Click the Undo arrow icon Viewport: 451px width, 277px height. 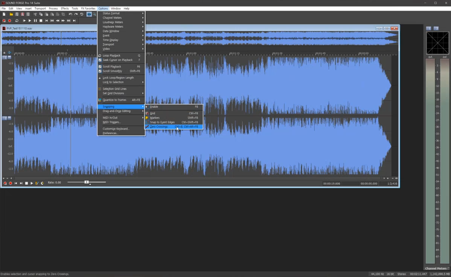70,14
